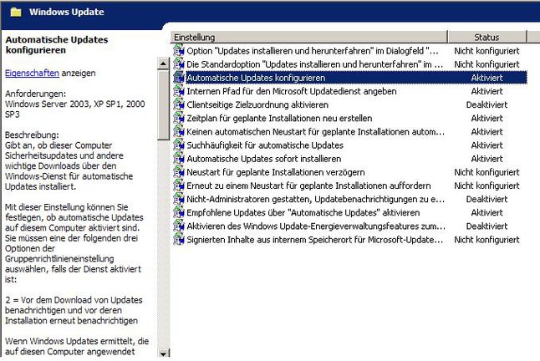Click the Status column header

(x=487, y=37)
